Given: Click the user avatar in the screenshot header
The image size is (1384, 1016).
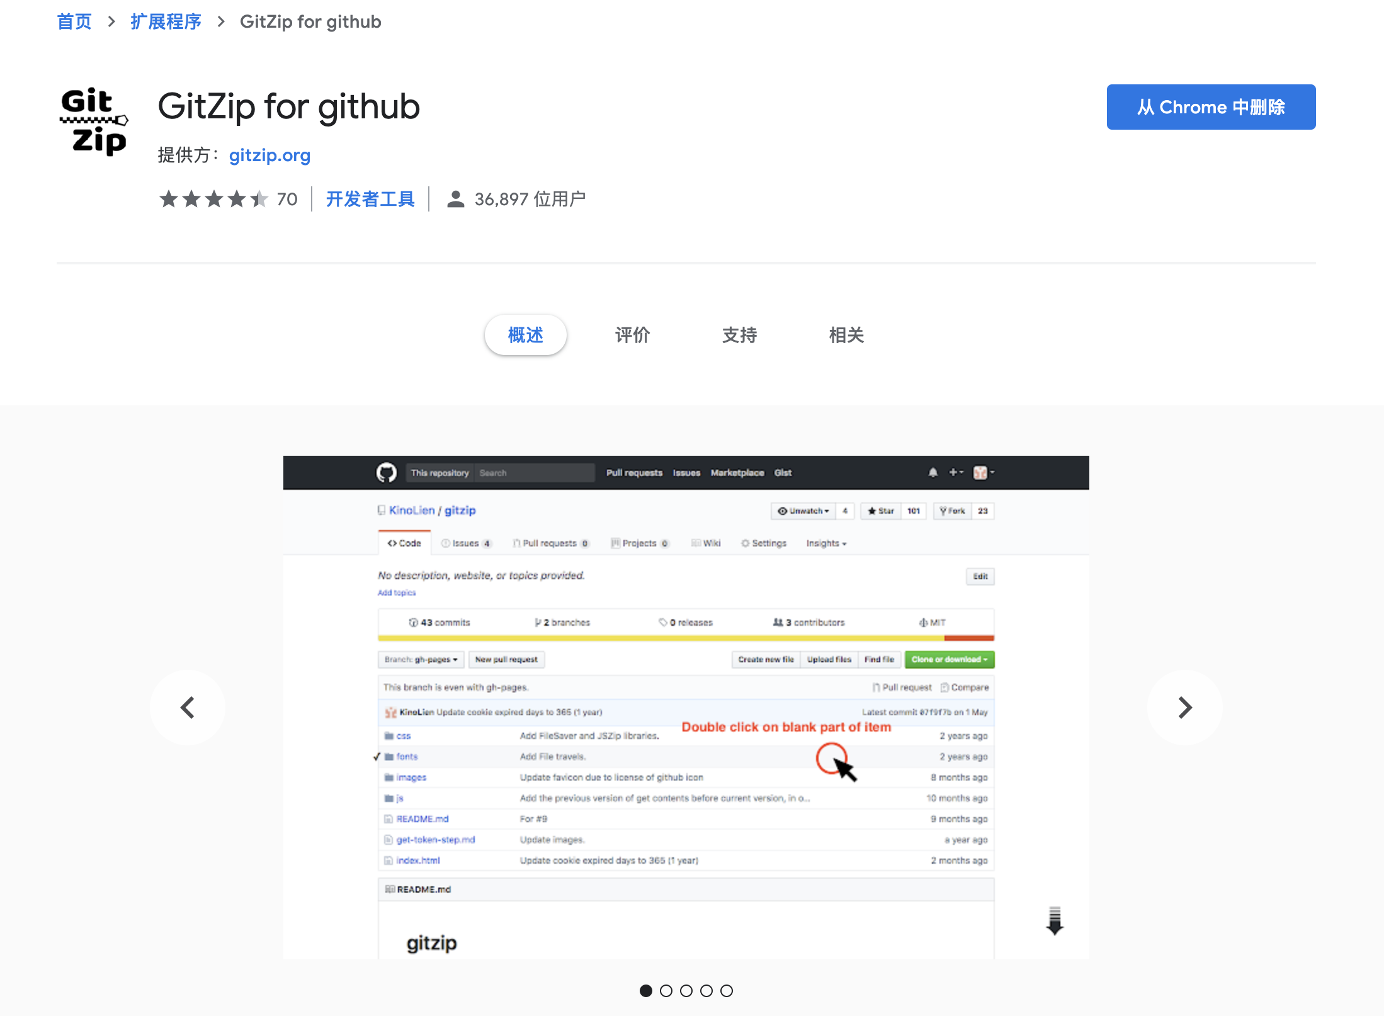Looking at the screenshot, I should 980,472.
